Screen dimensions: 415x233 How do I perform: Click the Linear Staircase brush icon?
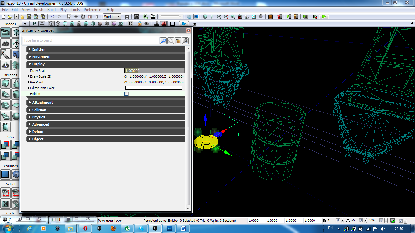point(5,105)
